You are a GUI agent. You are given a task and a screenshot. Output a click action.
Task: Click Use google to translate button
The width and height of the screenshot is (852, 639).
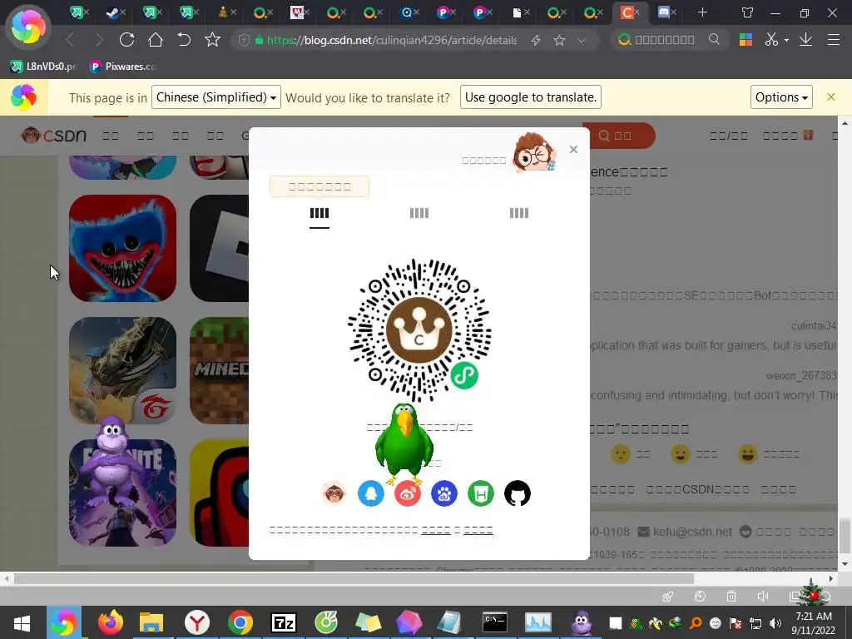(x=530, y=97)
